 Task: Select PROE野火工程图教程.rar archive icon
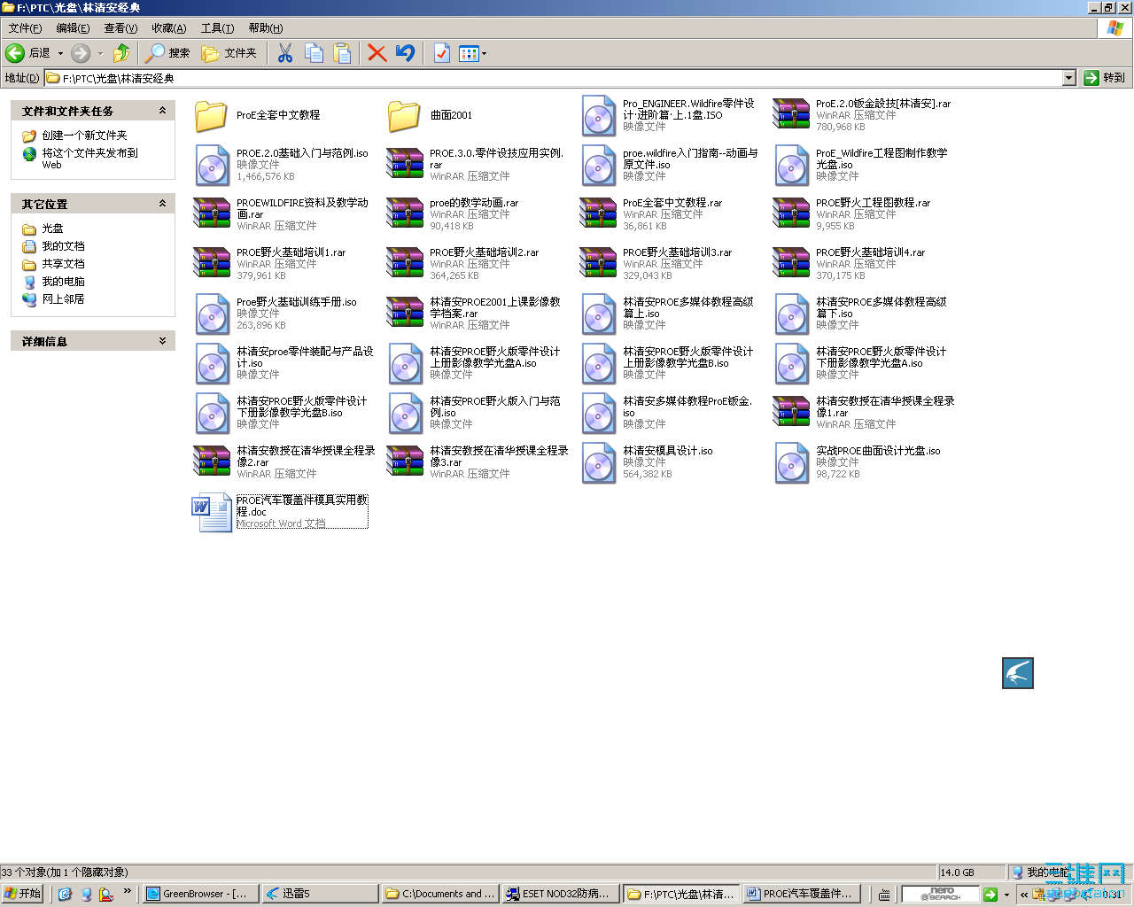(x=791, y=214)
